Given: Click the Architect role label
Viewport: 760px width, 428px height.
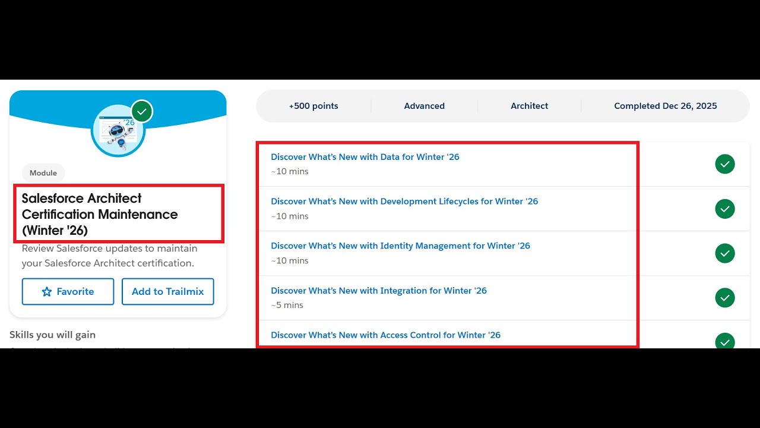Looking at the screenshot, I should (530, 106).
